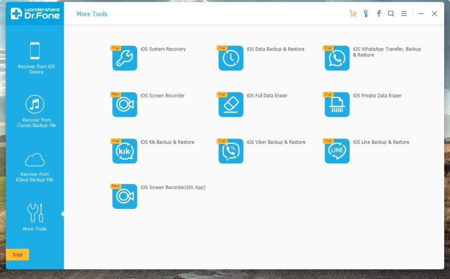
Task: Select the iTunes music note icon
Action: (x=34, y=104)
